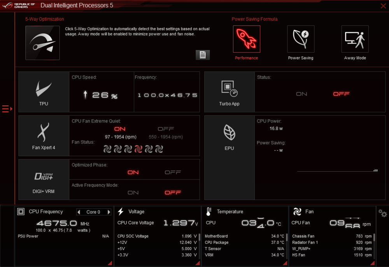
Task: Switch to previous core with left arrow
Action: (79, 212)
